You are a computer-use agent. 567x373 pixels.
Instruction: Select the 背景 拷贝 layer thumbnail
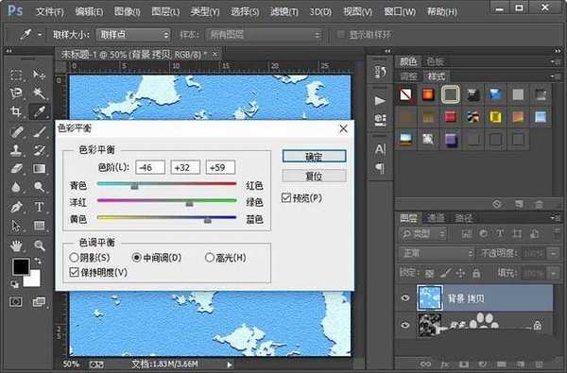pyautogui.click(x=430, y=297)
